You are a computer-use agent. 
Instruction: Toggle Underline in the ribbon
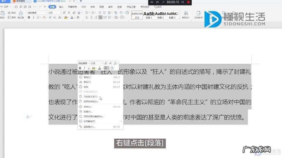pos(38,17)
